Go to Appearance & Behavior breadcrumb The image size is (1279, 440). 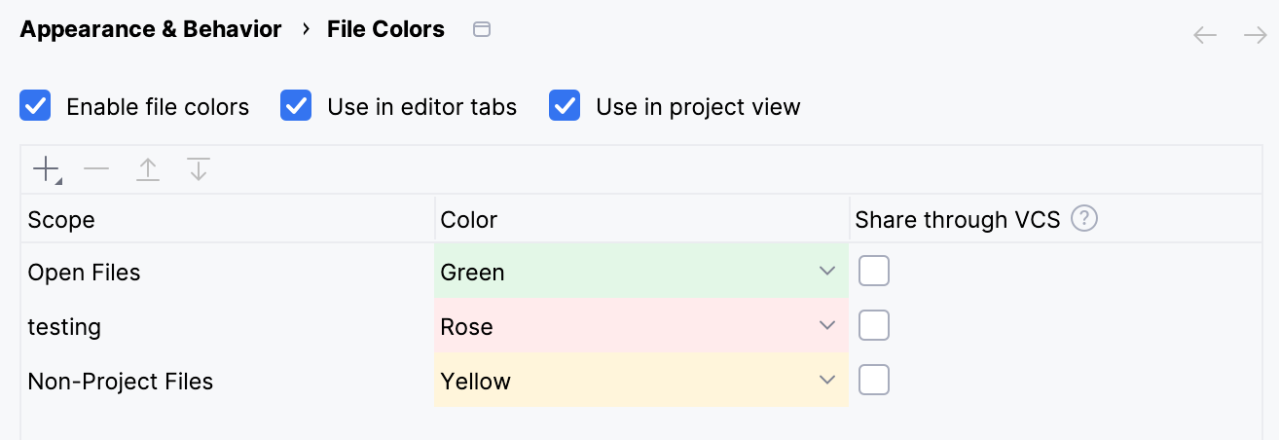151,29
